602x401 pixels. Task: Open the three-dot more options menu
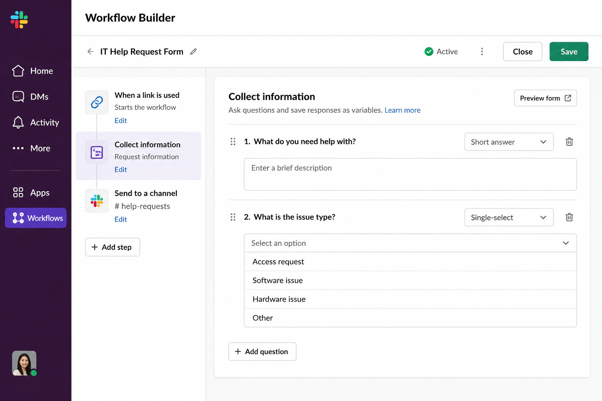[482, 52]
